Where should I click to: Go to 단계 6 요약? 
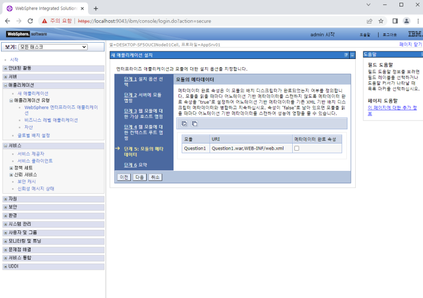(130, 165)
